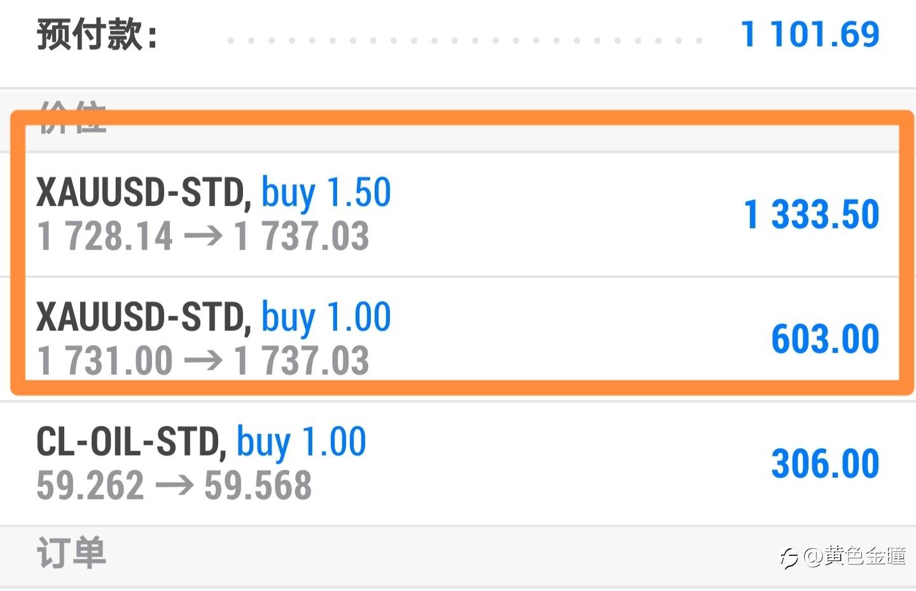
Task: Click the arrow in the 1 731.00 price line
Action: [203, 361]
